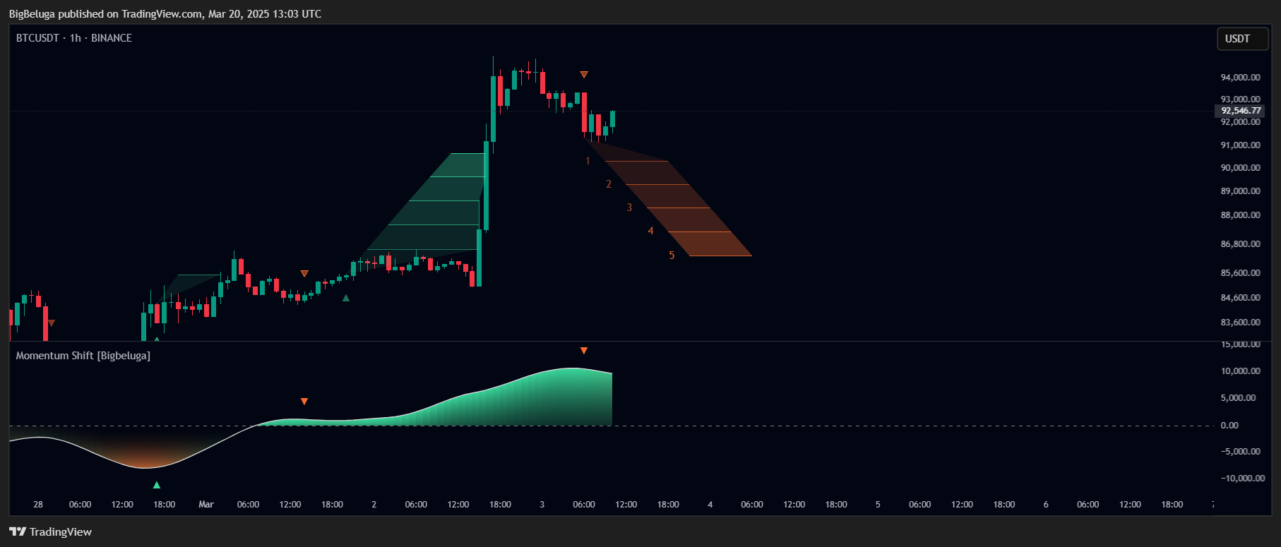The image size is (1281, 547).
Task: Select the Momentum Shift [Bigbeluga] indicator label
Action: (x=83, y=356)
